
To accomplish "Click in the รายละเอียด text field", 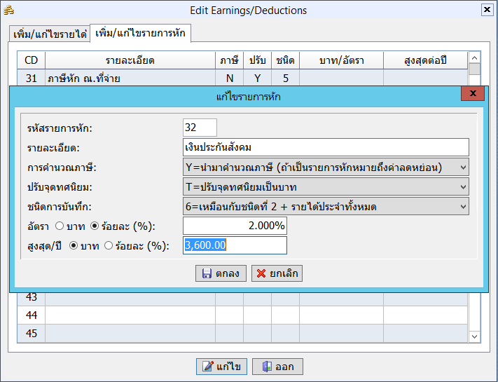I will (325, 147).
